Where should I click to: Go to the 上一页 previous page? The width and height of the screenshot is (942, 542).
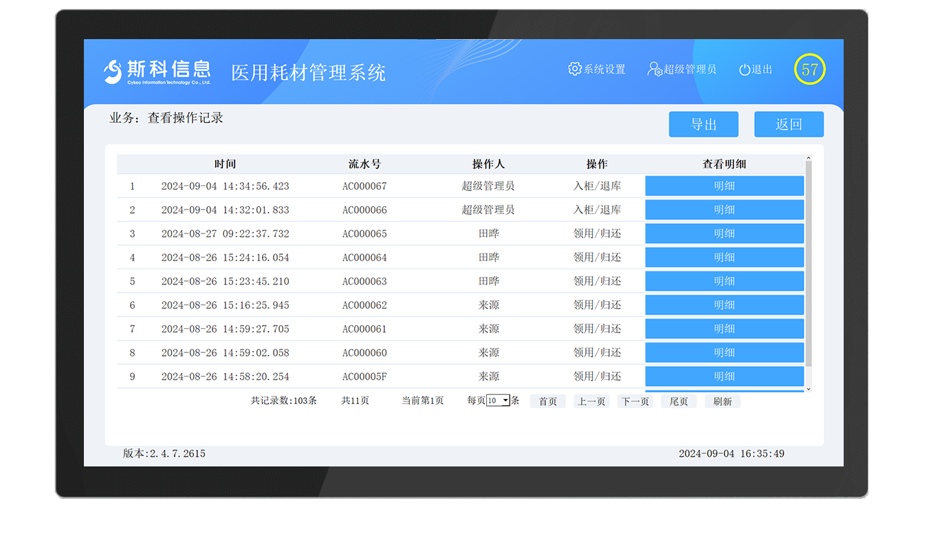[591, 401]
